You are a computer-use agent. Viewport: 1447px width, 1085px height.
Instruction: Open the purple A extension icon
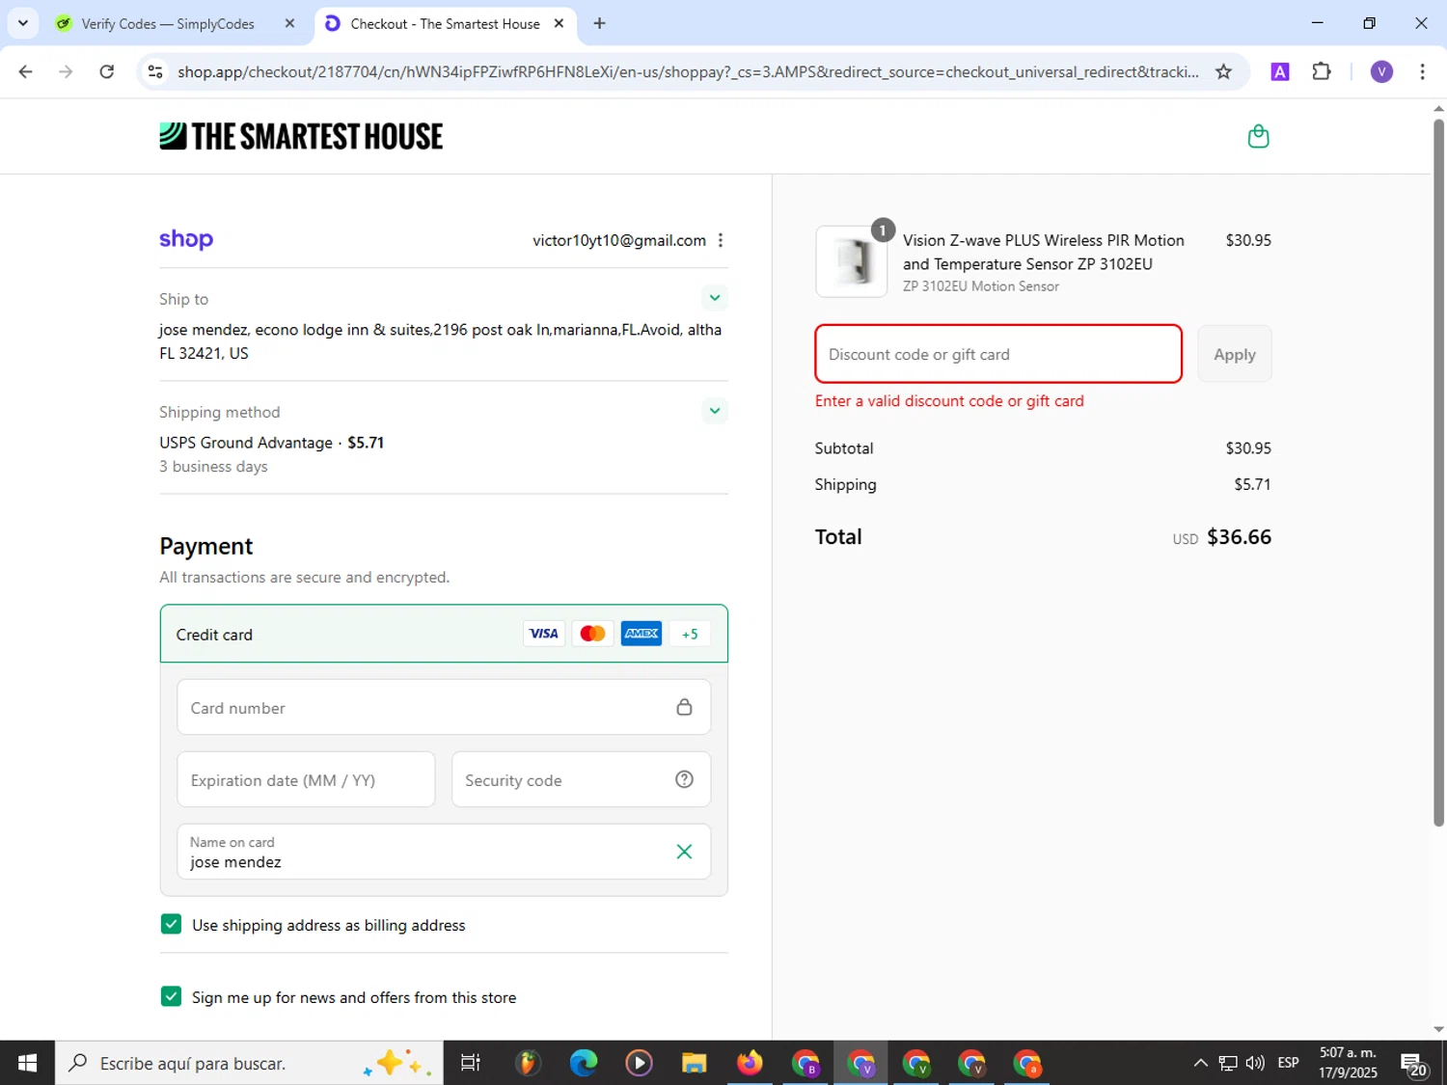tap(1280, 71)
